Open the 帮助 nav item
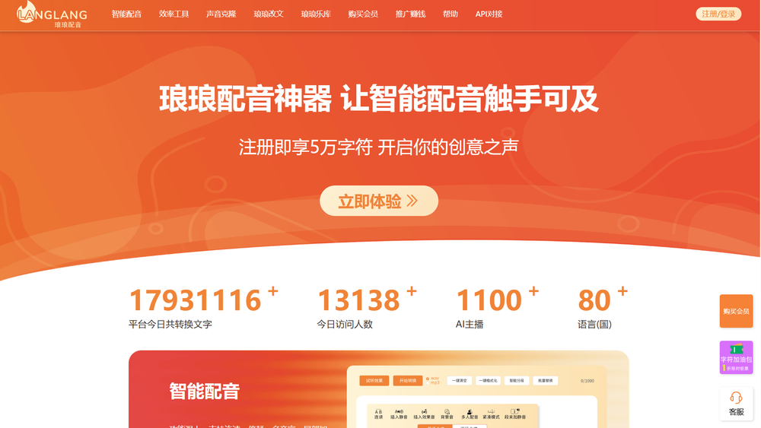Viewport: 761px width, 428px height. [x=450, y=14]
